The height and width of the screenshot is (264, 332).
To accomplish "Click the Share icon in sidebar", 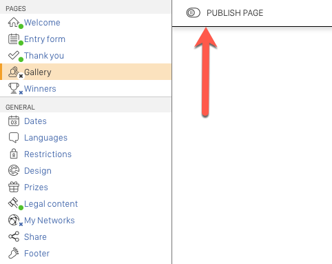I will coord(14,236).
